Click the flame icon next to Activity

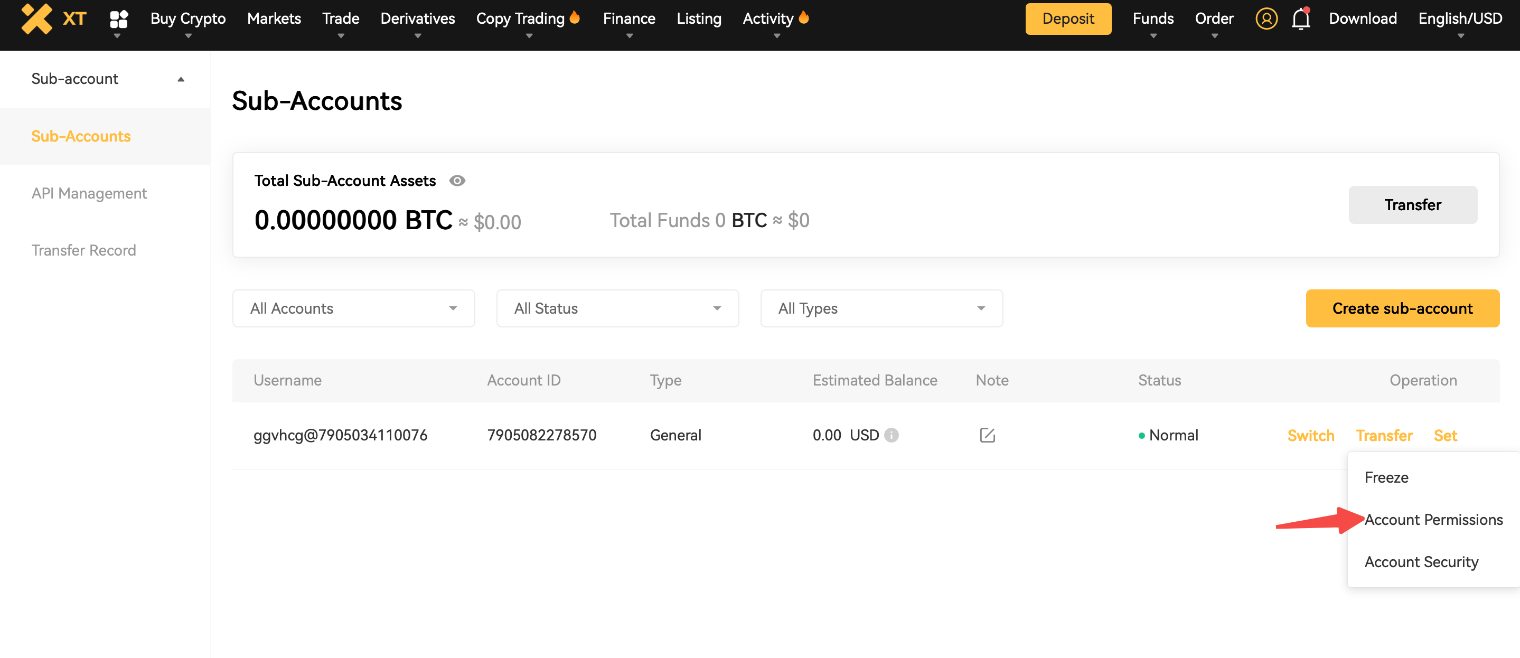point(804,18)
